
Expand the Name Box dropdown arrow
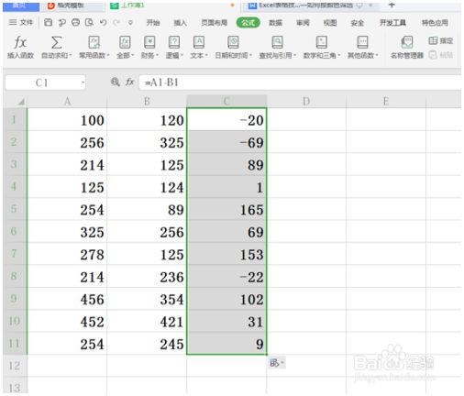(83, 82)
